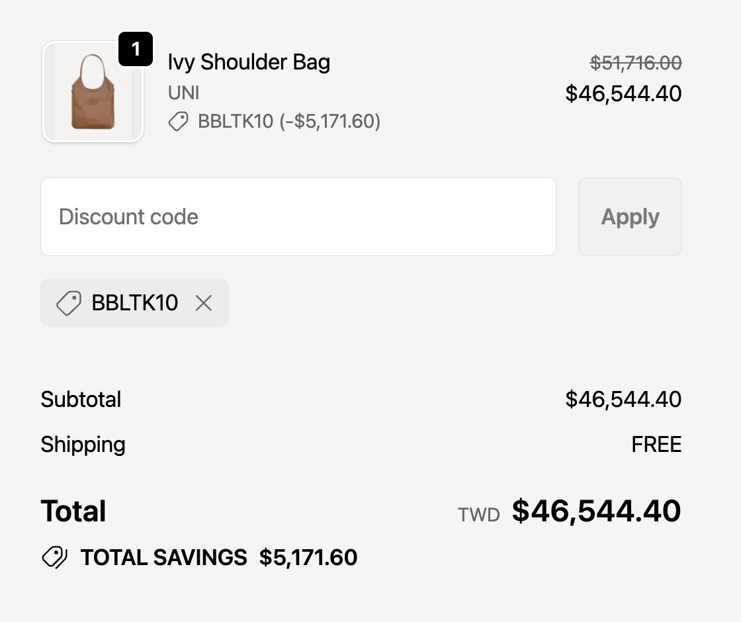Click the quantity badge showing 1
Viewport: 741px width, 622px height.
[x=136, y=49]
